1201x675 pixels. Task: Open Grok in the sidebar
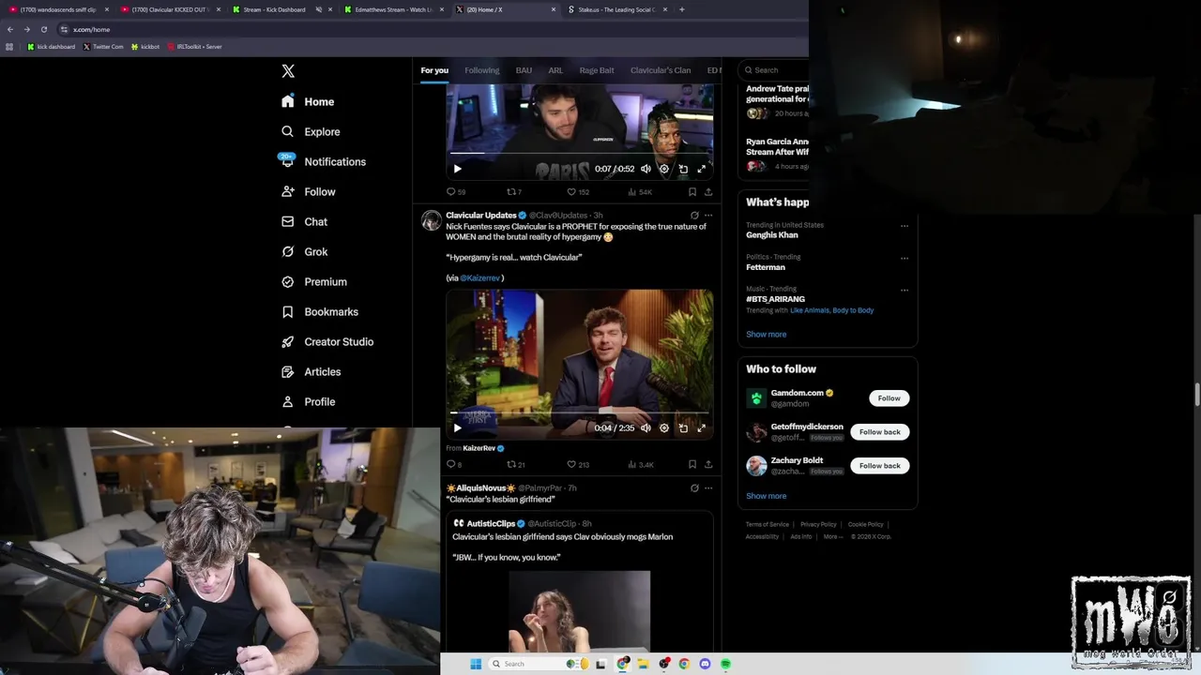point(304,251)
